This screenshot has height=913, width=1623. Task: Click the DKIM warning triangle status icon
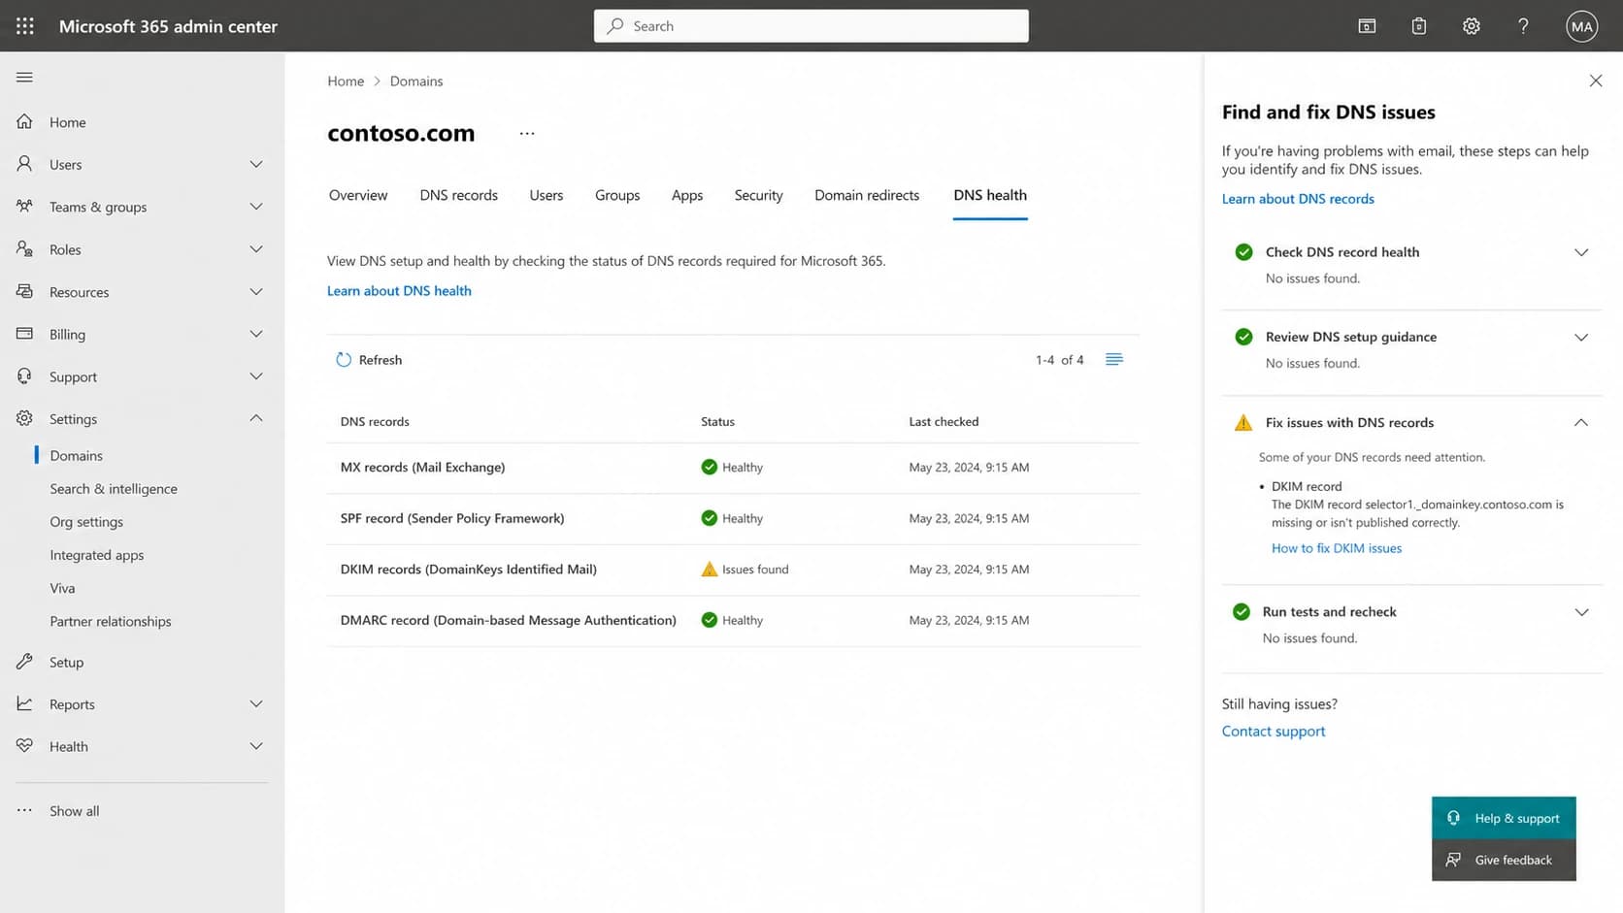point(710,569)
